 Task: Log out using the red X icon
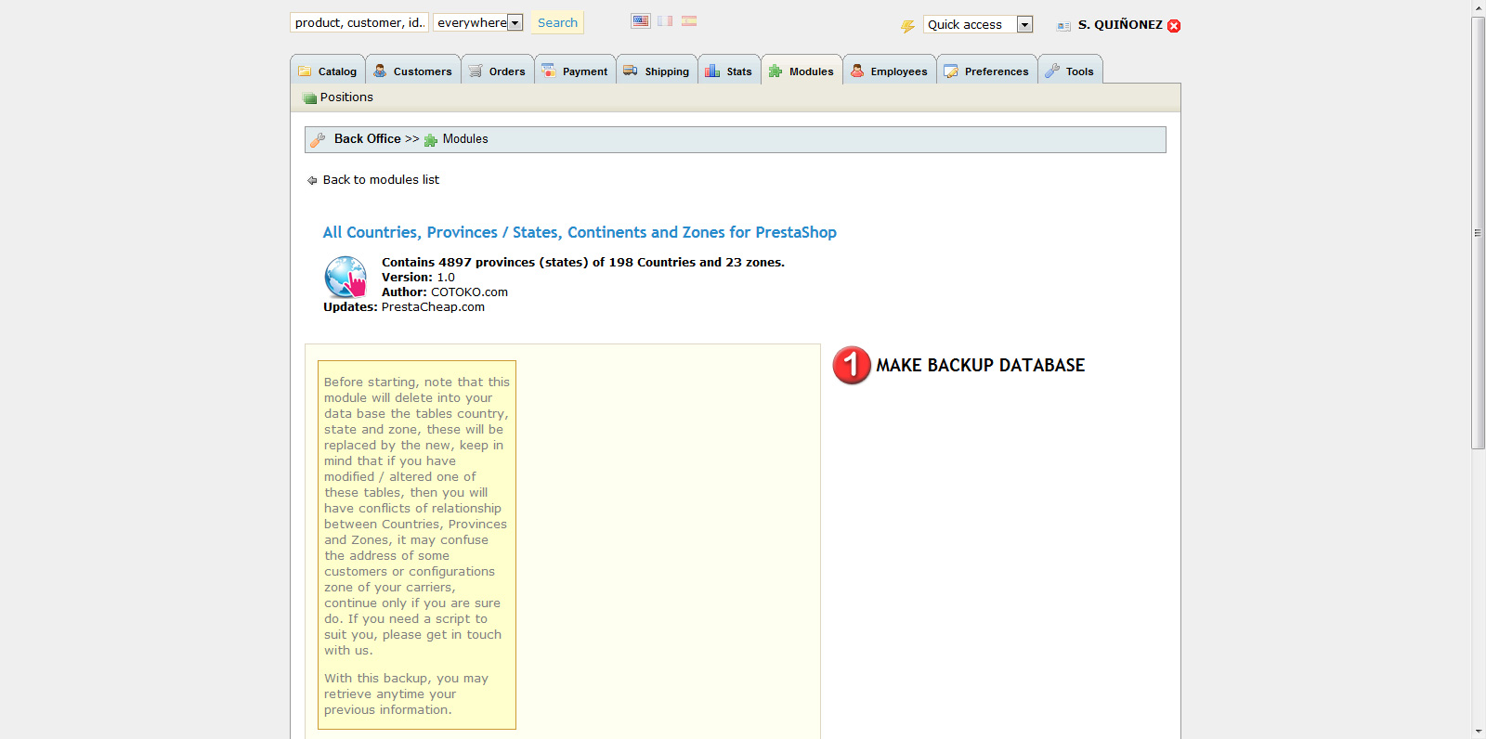point(1174,26)
